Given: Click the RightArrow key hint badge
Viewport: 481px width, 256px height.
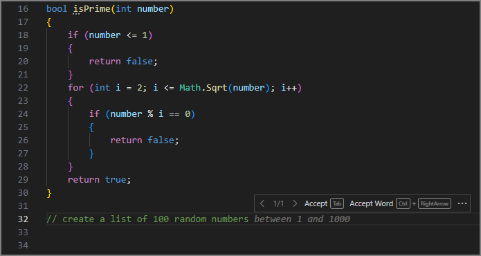Looking at the screenshot, I should pos(435,203).
